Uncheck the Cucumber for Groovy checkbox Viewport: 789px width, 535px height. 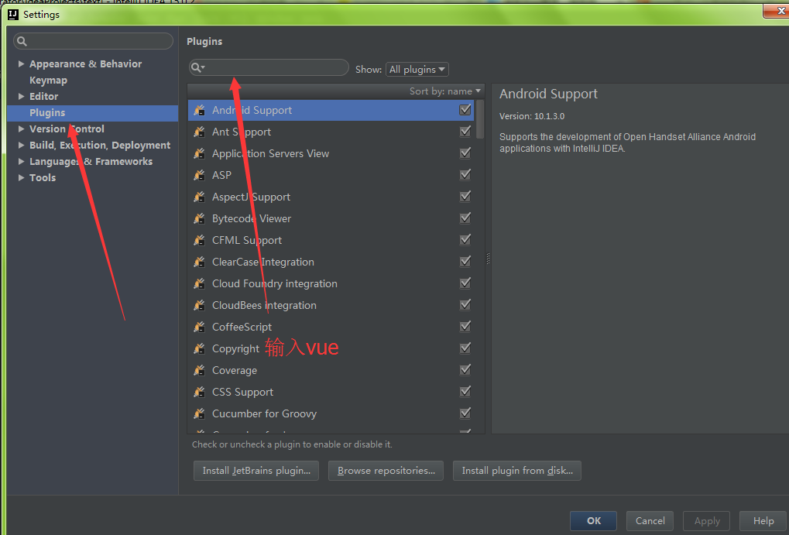pos(465,413)
